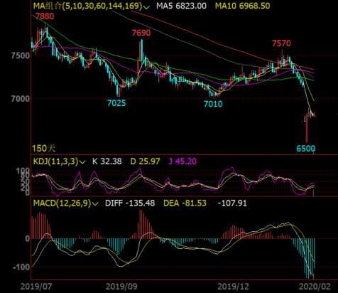Click the 7880 peak price label
This screenshot has width=338, height=293.
pos(45,16)
